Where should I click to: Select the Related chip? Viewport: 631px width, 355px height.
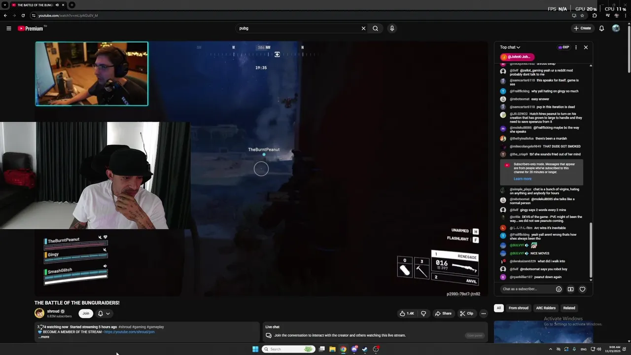tap(569, 308)
